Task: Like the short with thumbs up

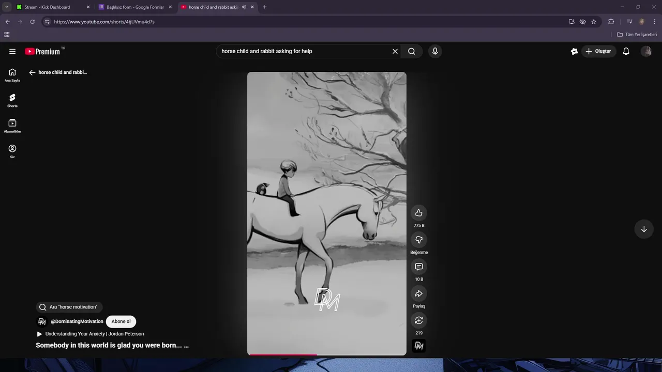Action: pos(419,213)
